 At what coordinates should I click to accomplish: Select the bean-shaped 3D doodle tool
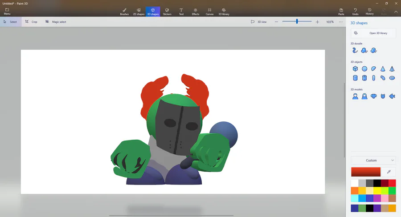click(x=374, y=50)
